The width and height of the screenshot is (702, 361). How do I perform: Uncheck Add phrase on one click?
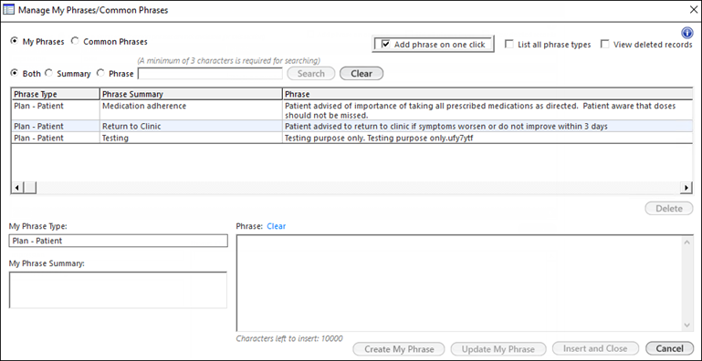pos(385,45)
